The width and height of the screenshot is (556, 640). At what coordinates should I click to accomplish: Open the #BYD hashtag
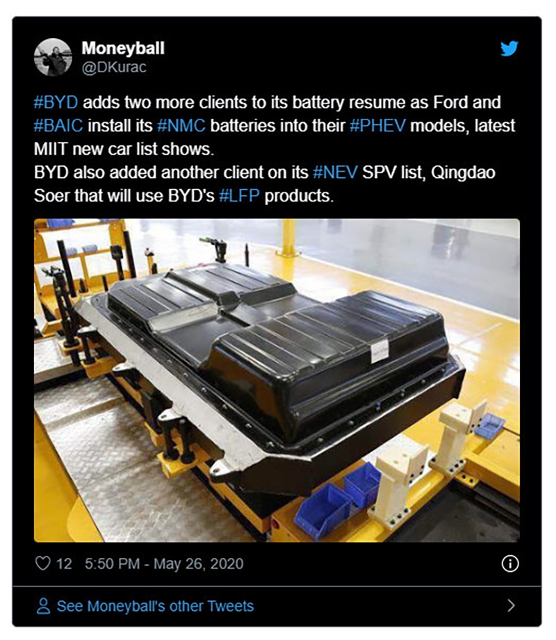click(x=56, y=102)
